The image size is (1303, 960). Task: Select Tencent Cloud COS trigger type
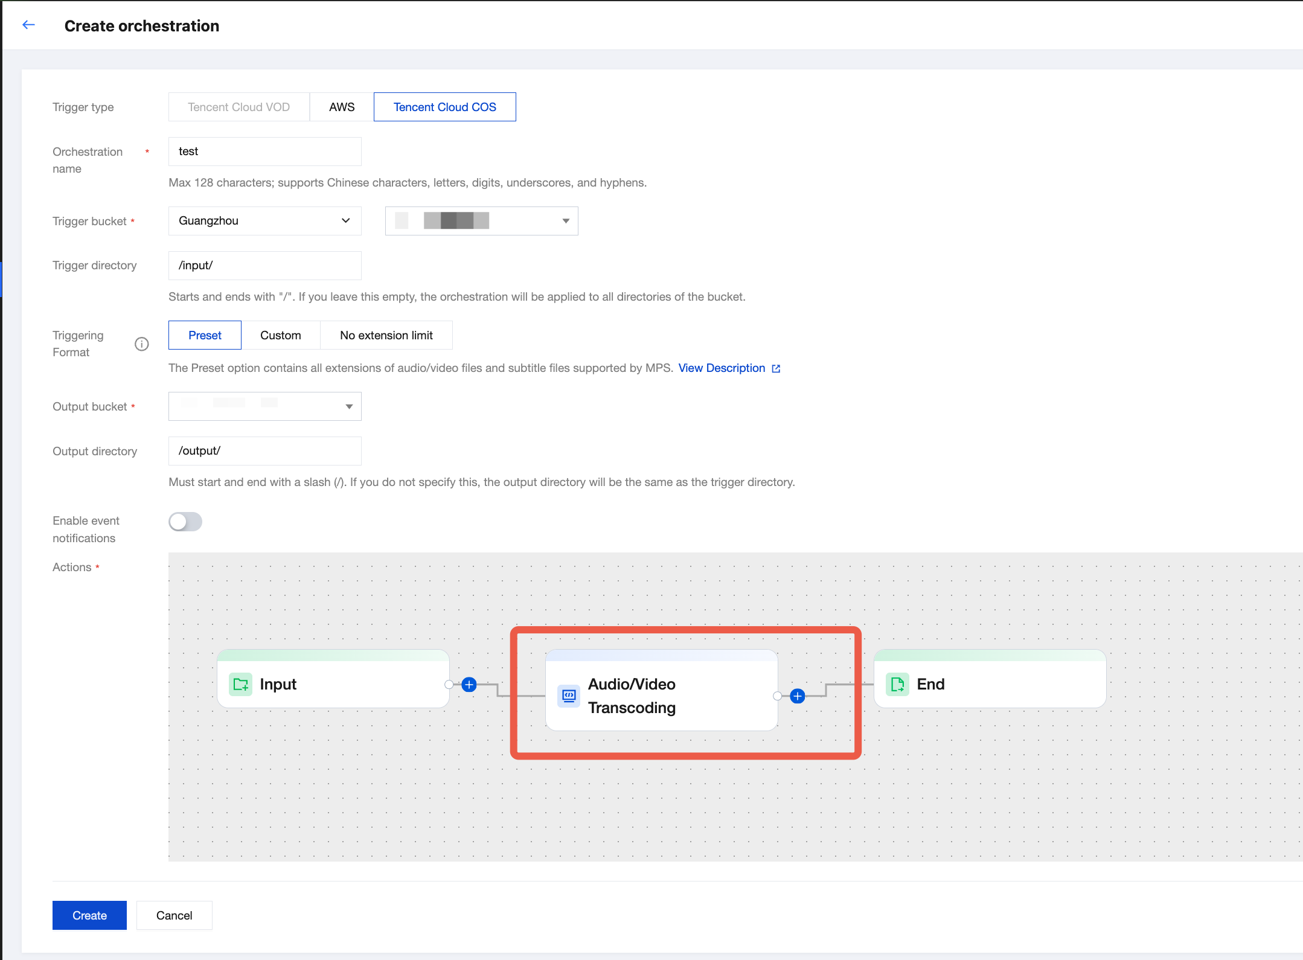pyautogui.click(x=445, y=107)
